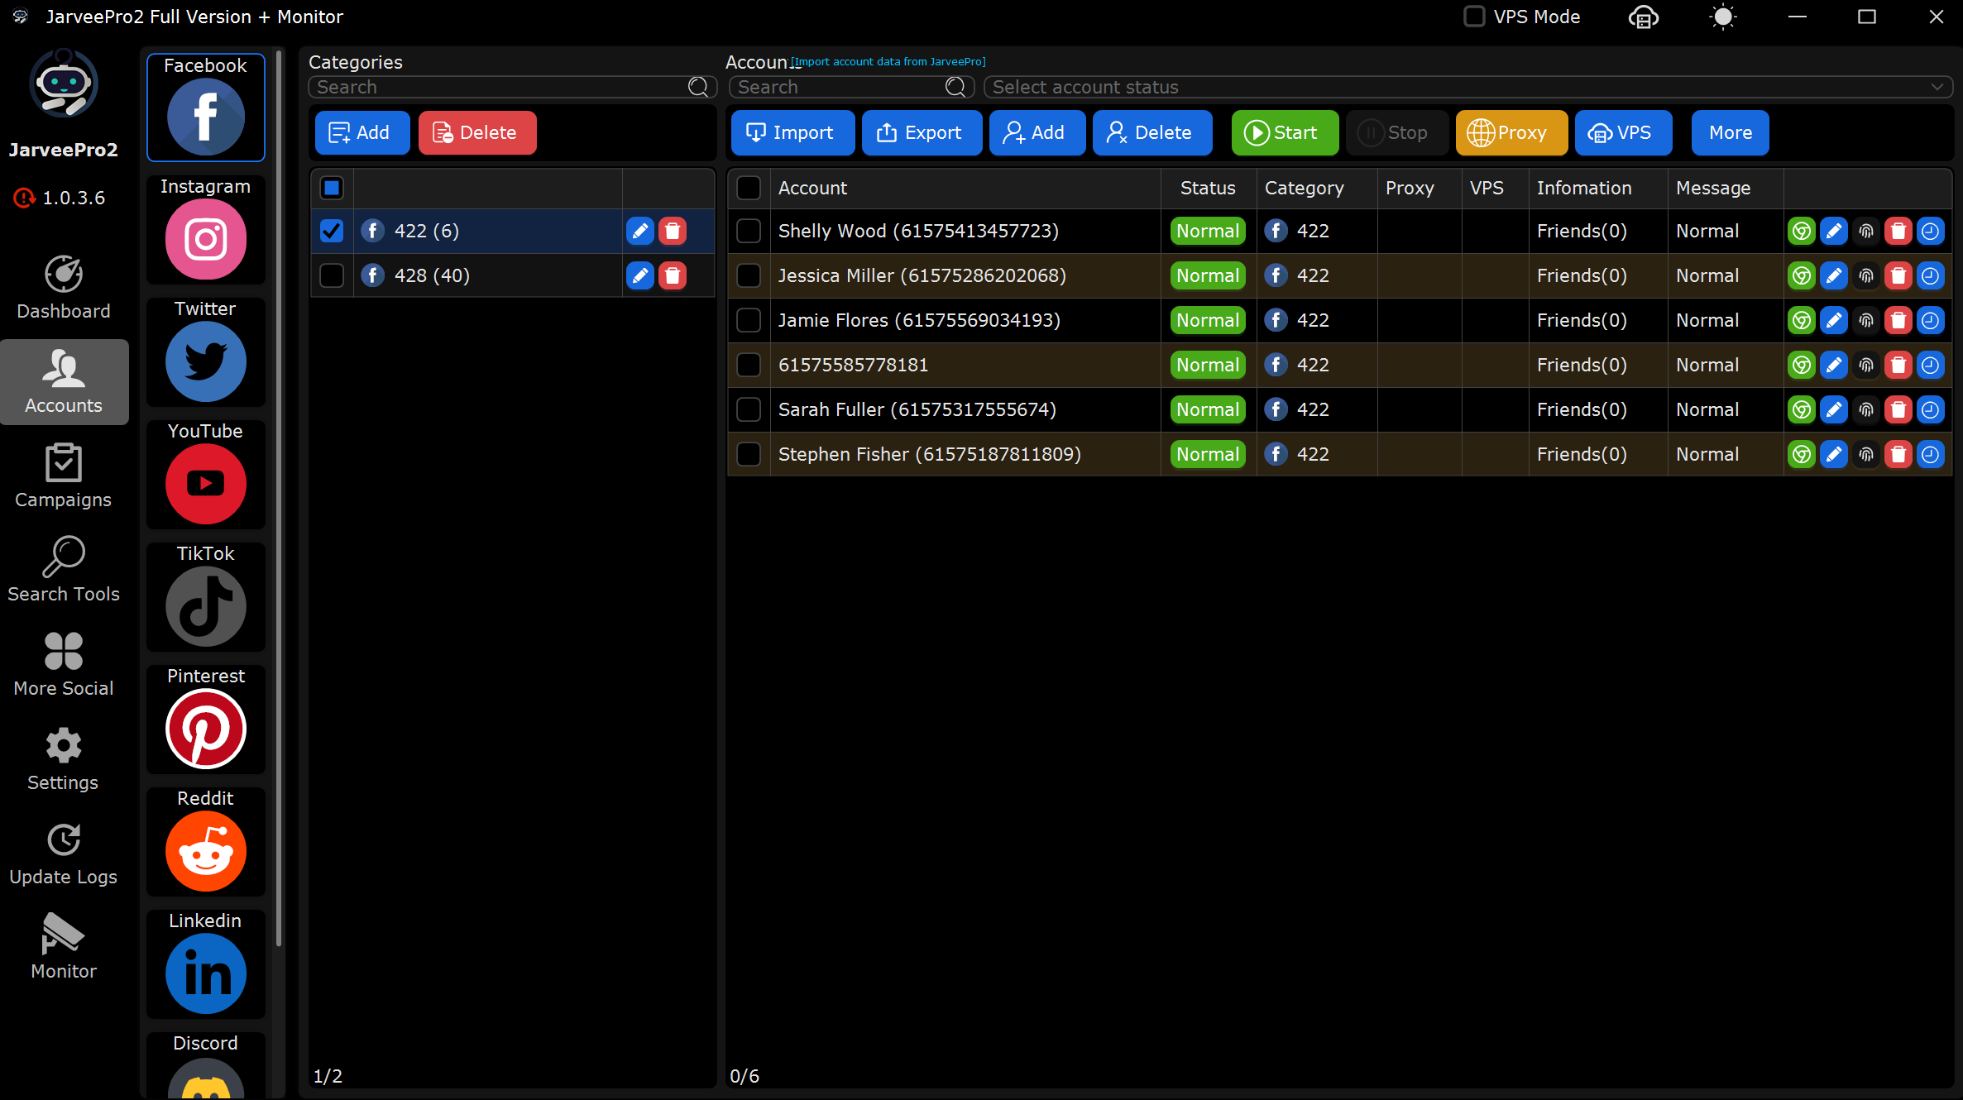Screen dimensions: 1963x1100
Task: Open fingerprint icon for Stephen Fisher
Action: [x=1866, y=454]
